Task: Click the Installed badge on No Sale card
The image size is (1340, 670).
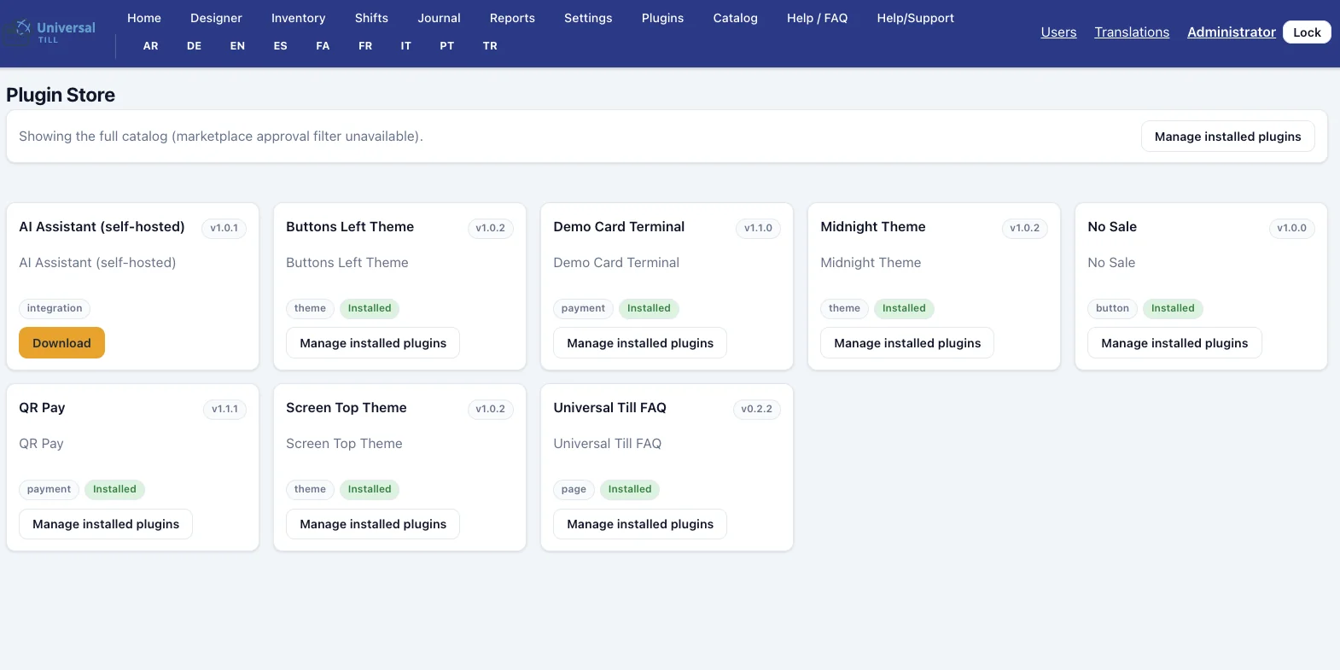Action: 1173,308
